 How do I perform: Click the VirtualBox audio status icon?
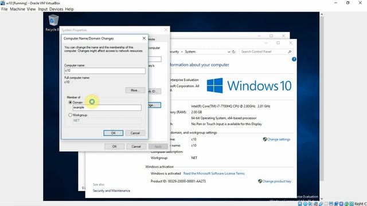click(x=310, y=204)
